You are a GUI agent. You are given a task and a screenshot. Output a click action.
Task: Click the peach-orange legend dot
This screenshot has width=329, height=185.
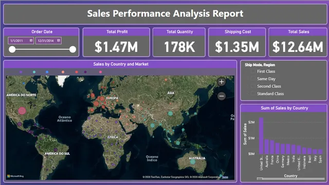click(x=63, y=72)
